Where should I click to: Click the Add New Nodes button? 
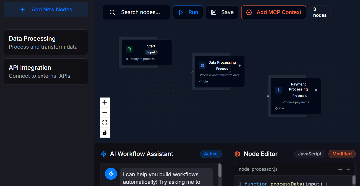click(46, 10)
